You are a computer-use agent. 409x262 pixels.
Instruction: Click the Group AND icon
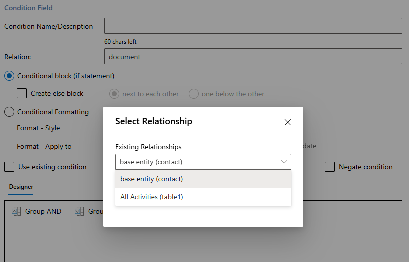pyautogui.click(x=16, y=211)
